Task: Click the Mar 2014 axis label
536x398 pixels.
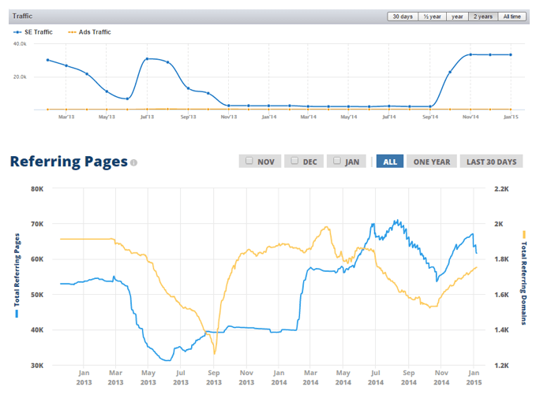Action: 310,378
